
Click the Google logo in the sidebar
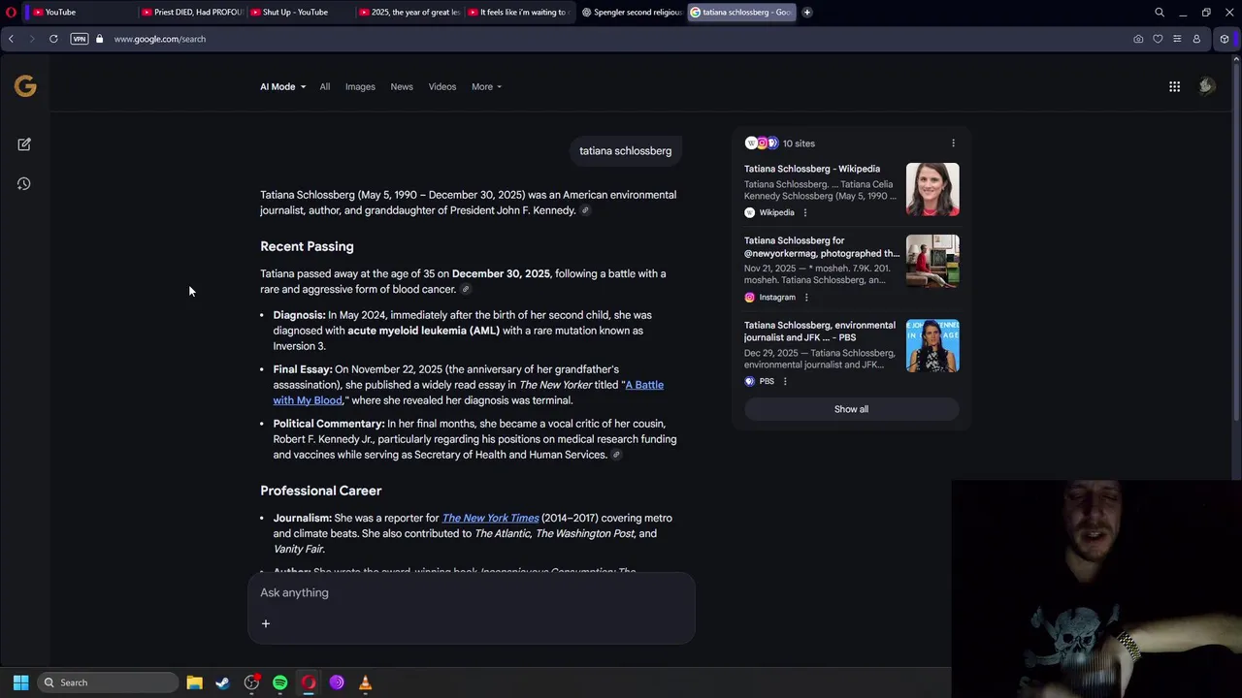pos(25,86)
